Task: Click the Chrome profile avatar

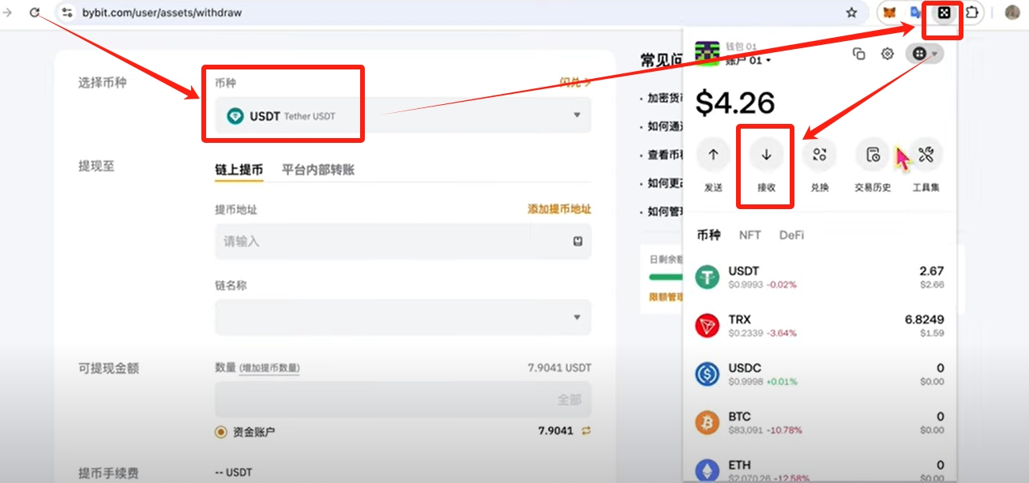Action: pos(1012,13)
